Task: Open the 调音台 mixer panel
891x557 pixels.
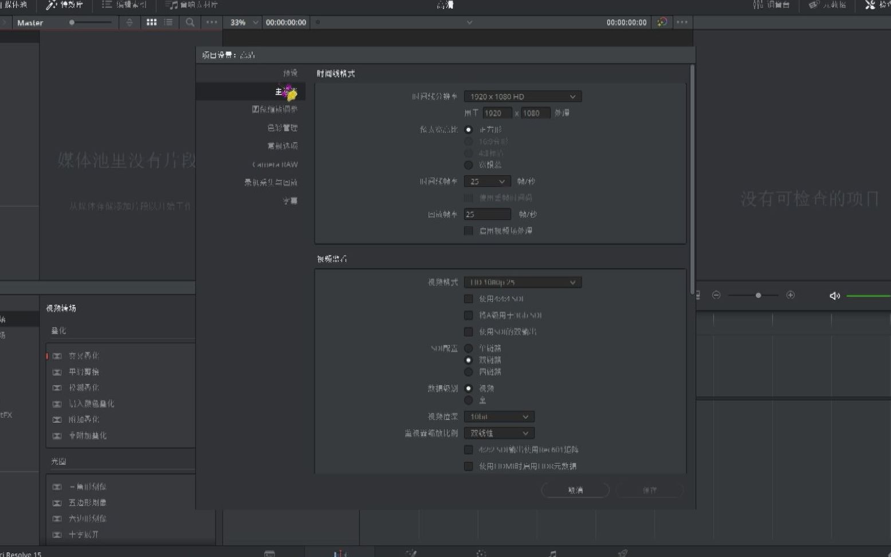Action: [x=771, y=5]
